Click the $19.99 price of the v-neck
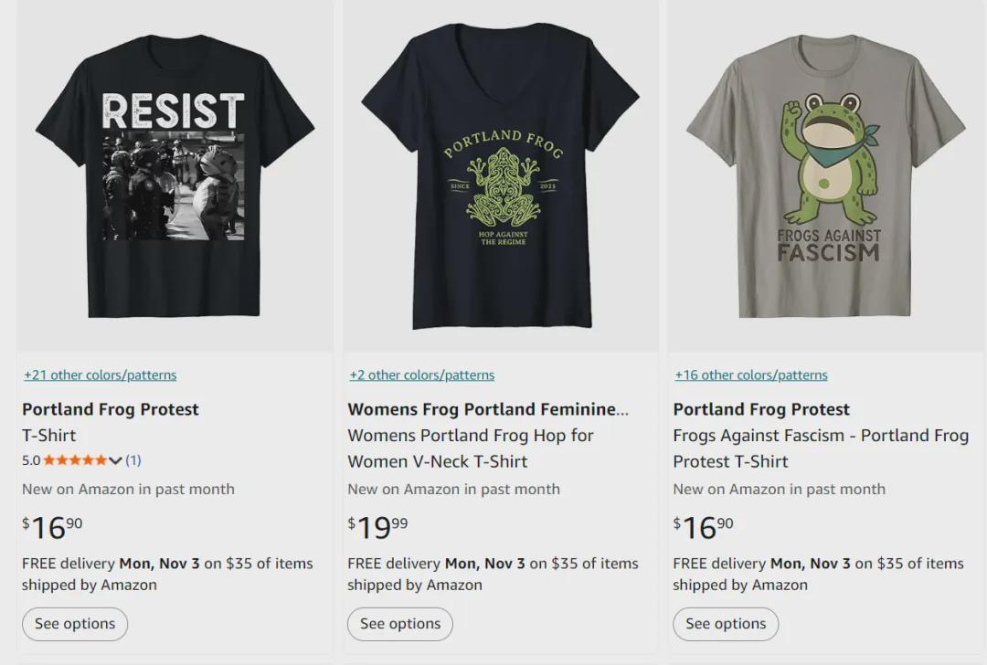The width and height of the screenshot is (987, 665). [377, 527]
